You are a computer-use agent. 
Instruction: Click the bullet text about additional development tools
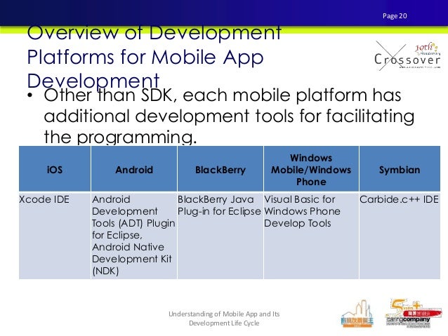point(229,116)
